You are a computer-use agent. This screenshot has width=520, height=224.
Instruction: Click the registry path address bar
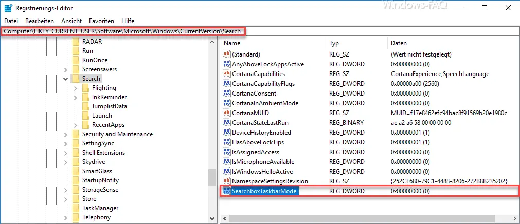pyautogui.click(x=260, y=31)
